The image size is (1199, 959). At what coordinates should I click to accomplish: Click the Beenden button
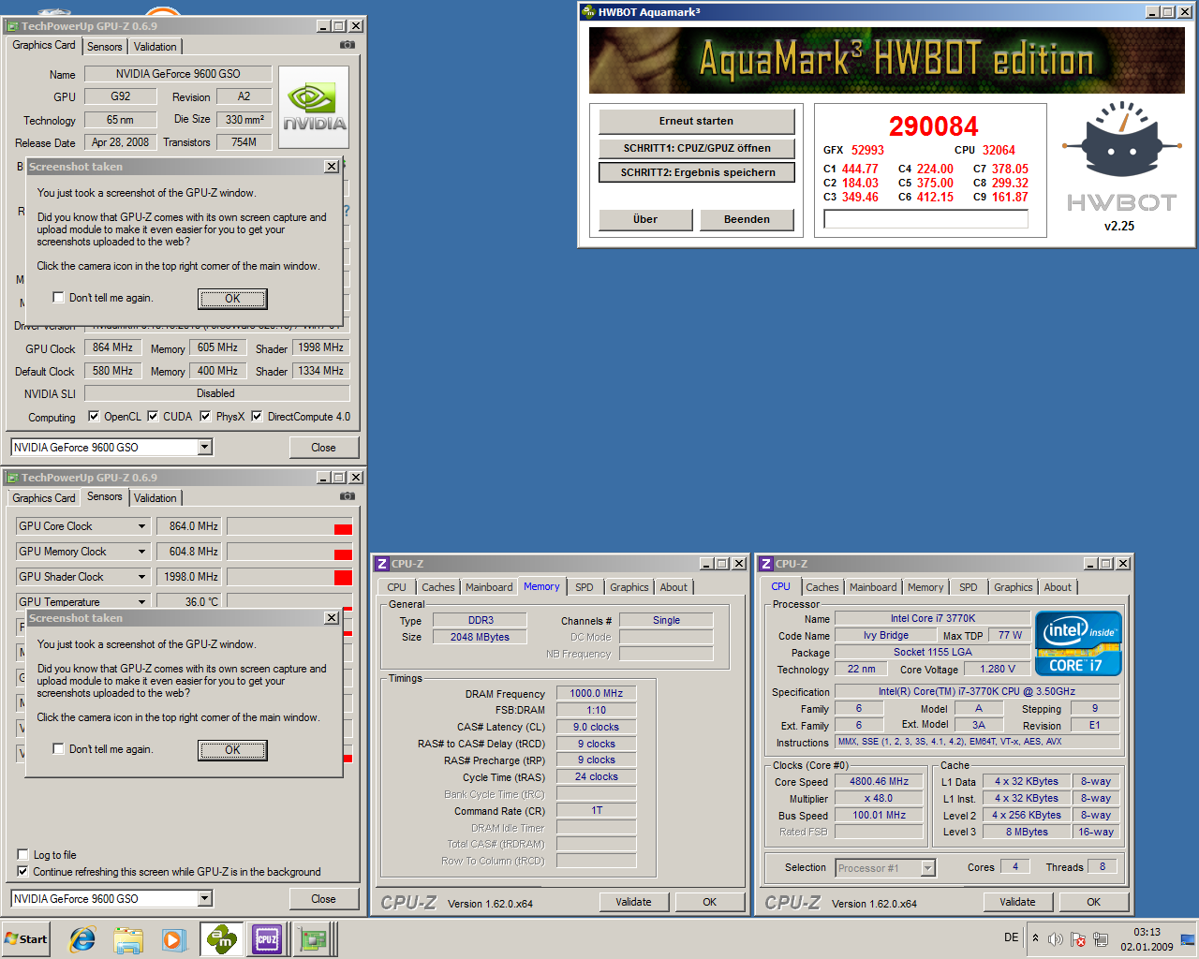tap(747, 219)
